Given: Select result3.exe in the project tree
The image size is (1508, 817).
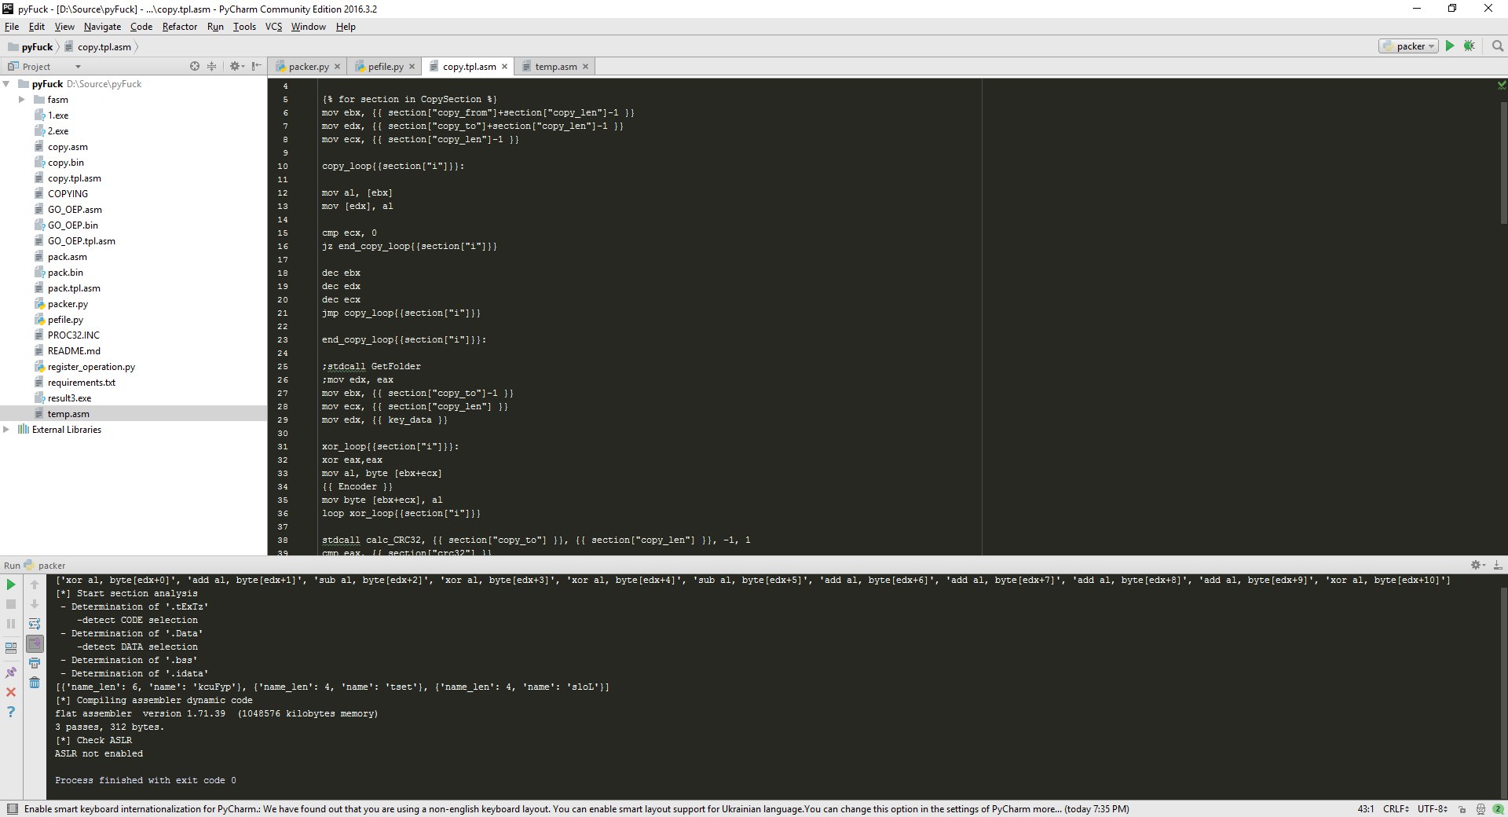Looking at the screenshot, I should 69,398.
